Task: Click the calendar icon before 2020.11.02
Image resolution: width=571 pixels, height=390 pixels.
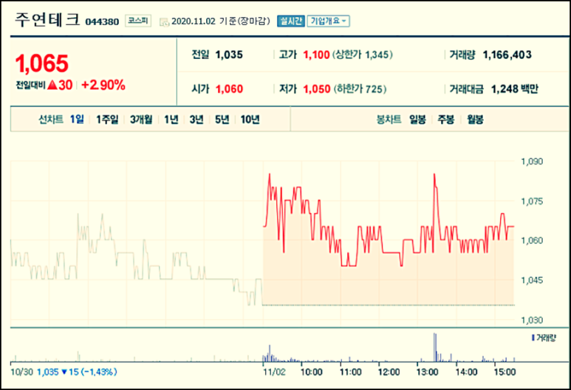Action: pyautogui.click(x=164, y=22)
